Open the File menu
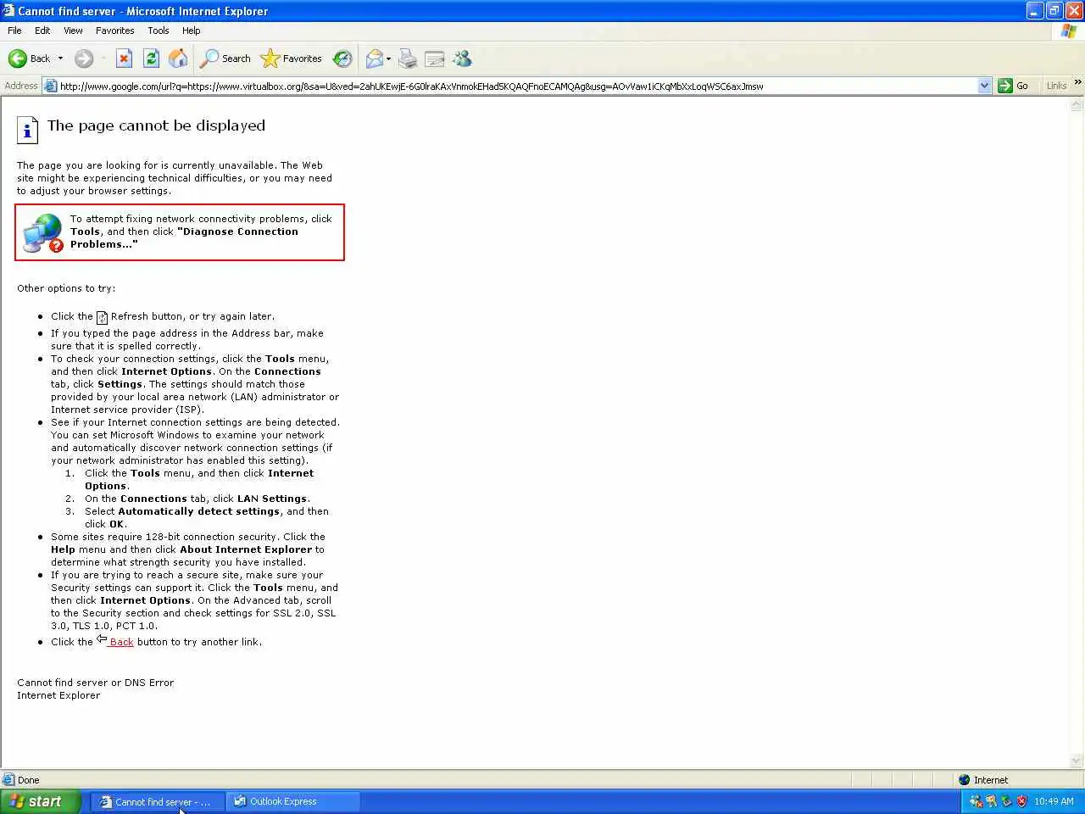Viewport: 1085px width, 814px height. point(14,31)
